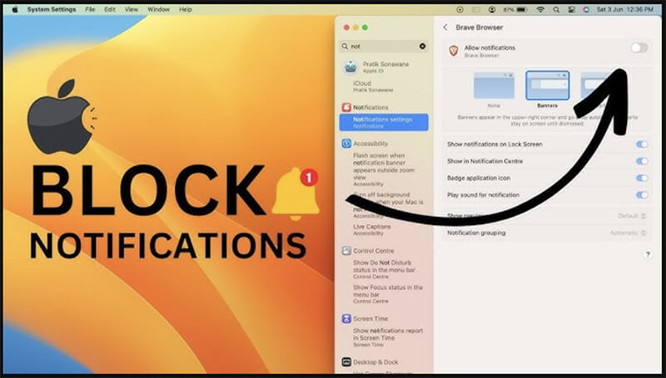Screen dimensions: 666x378
Task: Toggle Show in Notification Centre
Action: pos(642,161)
